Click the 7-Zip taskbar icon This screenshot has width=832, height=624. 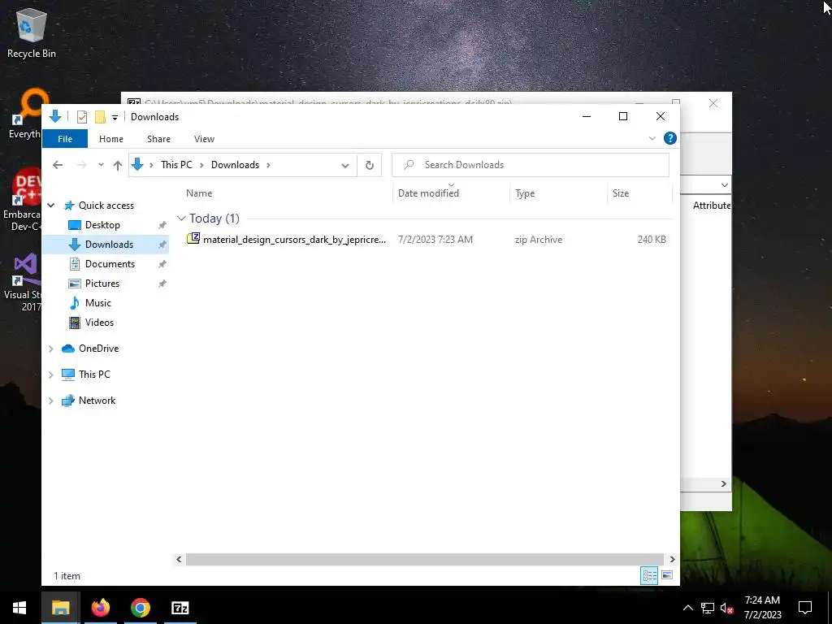click(180, 608)
